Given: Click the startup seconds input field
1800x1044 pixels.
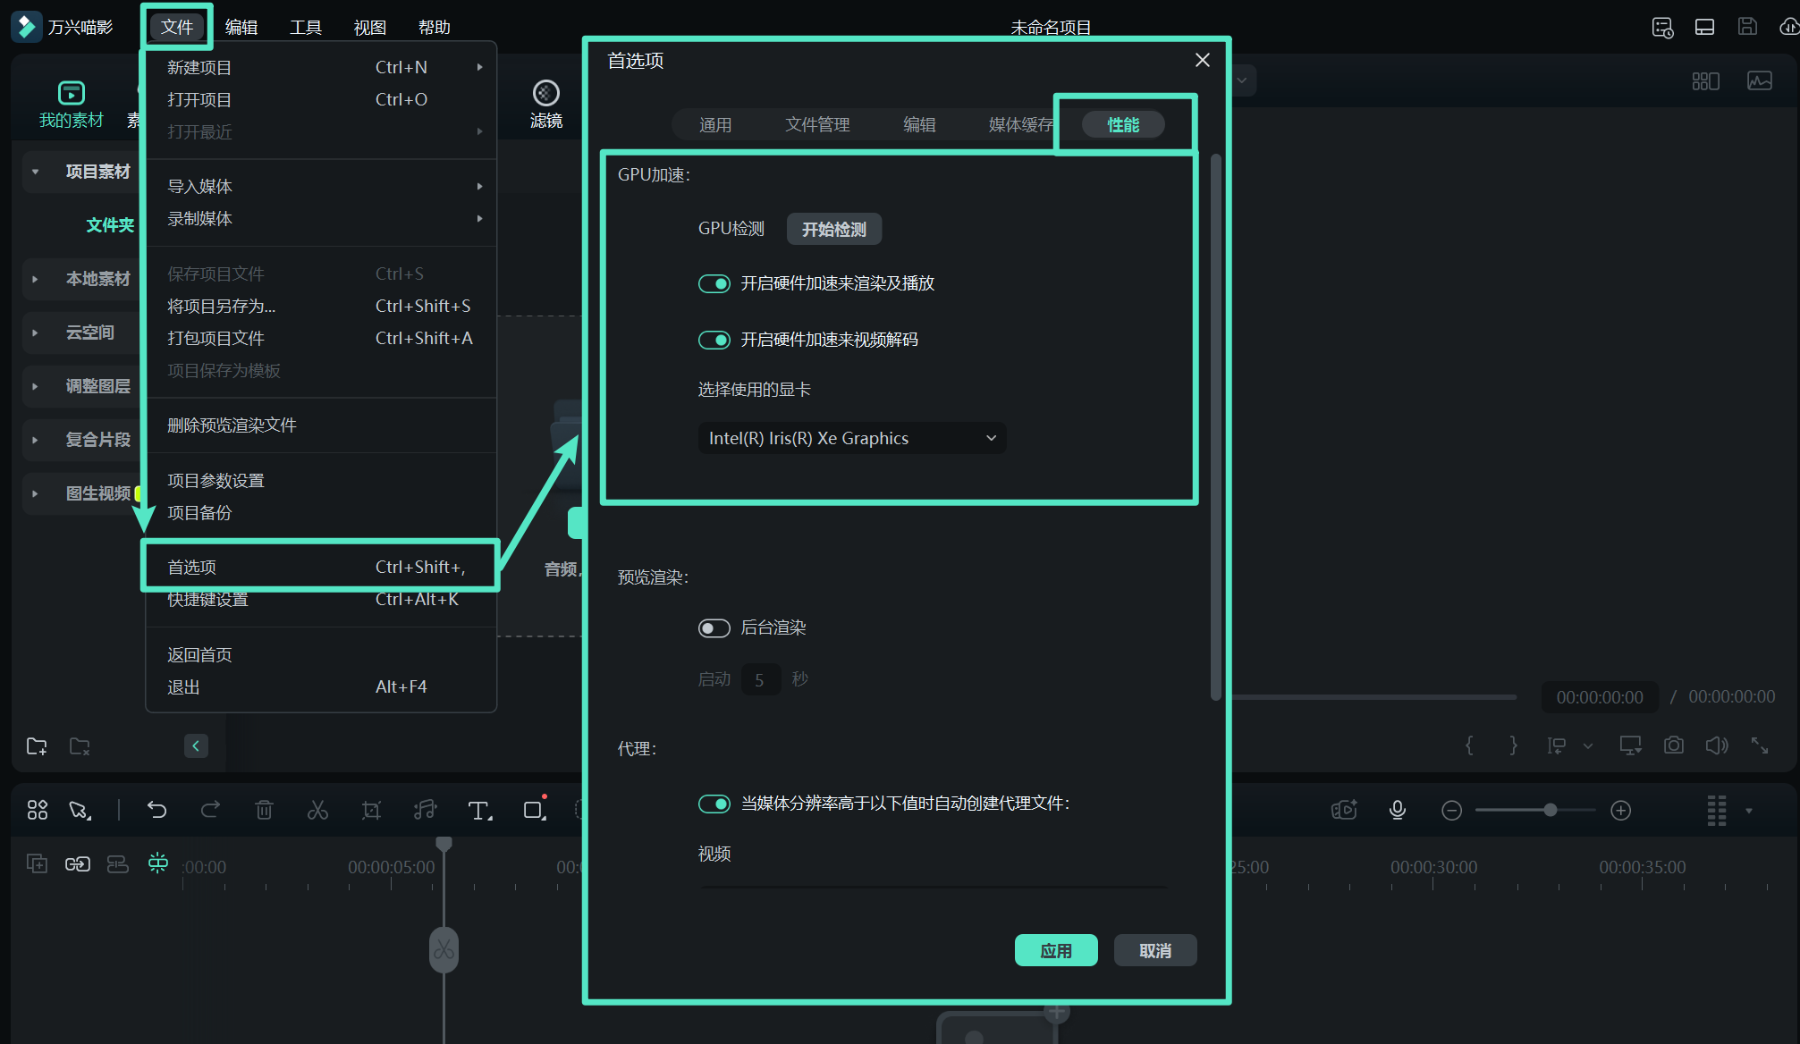Looking at the screenshot, I should coord(761,679).
